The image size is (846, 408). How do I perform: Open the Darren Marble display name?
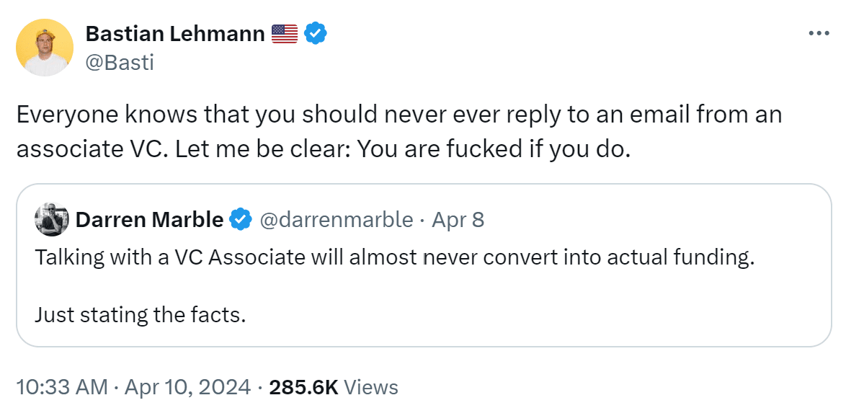149,220
